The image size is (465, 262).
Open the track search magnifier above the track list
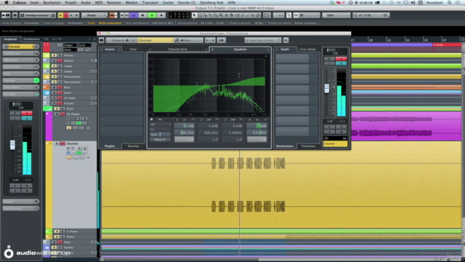[x=94, y=39]
